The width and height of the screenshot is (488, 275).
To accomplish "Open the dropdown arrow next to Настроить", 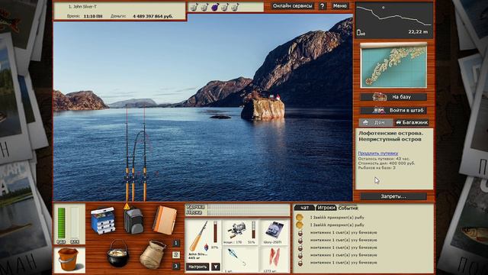I will (x=215, y=267).
